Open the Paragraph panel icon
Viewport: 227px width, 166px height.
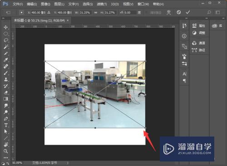point(184,81)
